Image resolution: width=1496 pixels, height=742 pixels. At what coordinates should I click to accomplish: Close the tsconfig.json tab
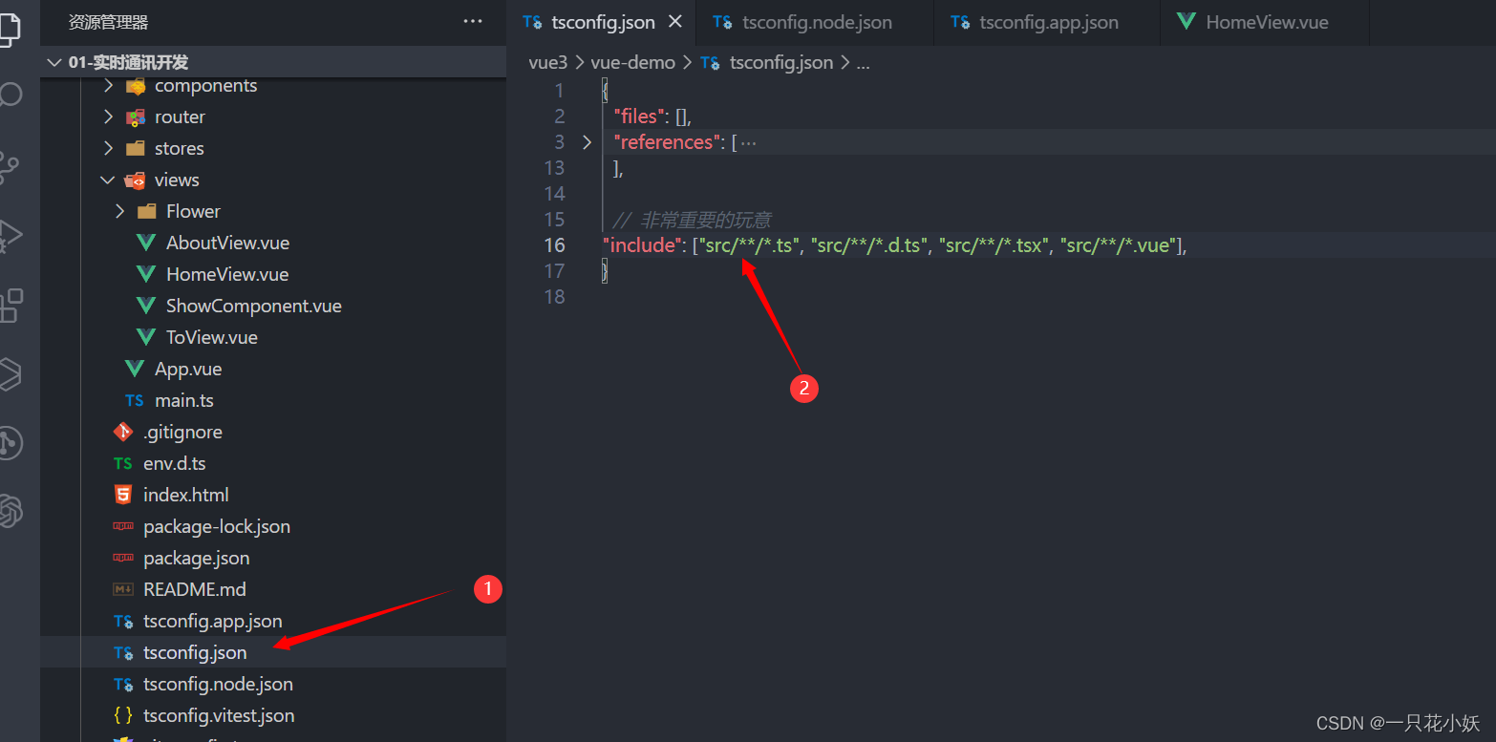(675, 21)
